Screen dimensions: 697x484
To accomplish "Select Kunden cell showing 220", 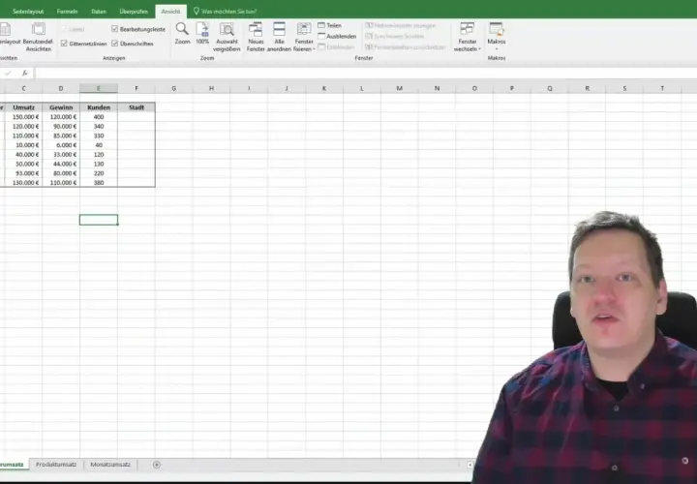I will tap(99, 173).
